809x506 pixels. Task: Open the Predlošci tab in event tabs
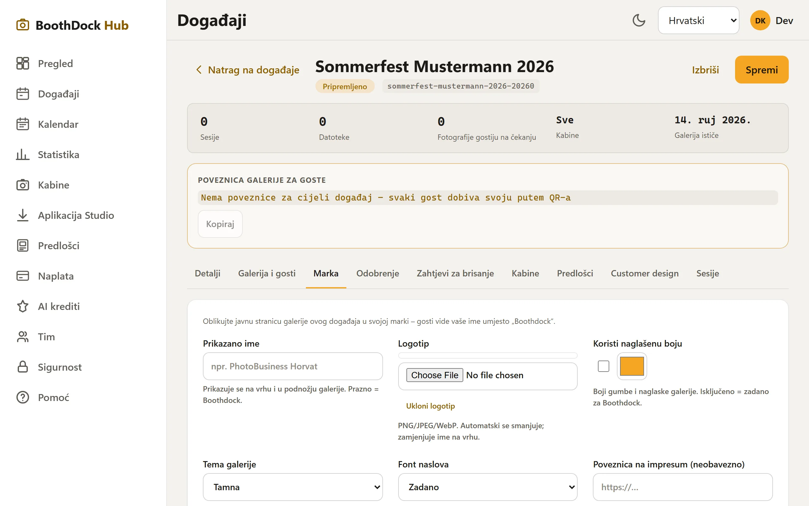(575, 274)
